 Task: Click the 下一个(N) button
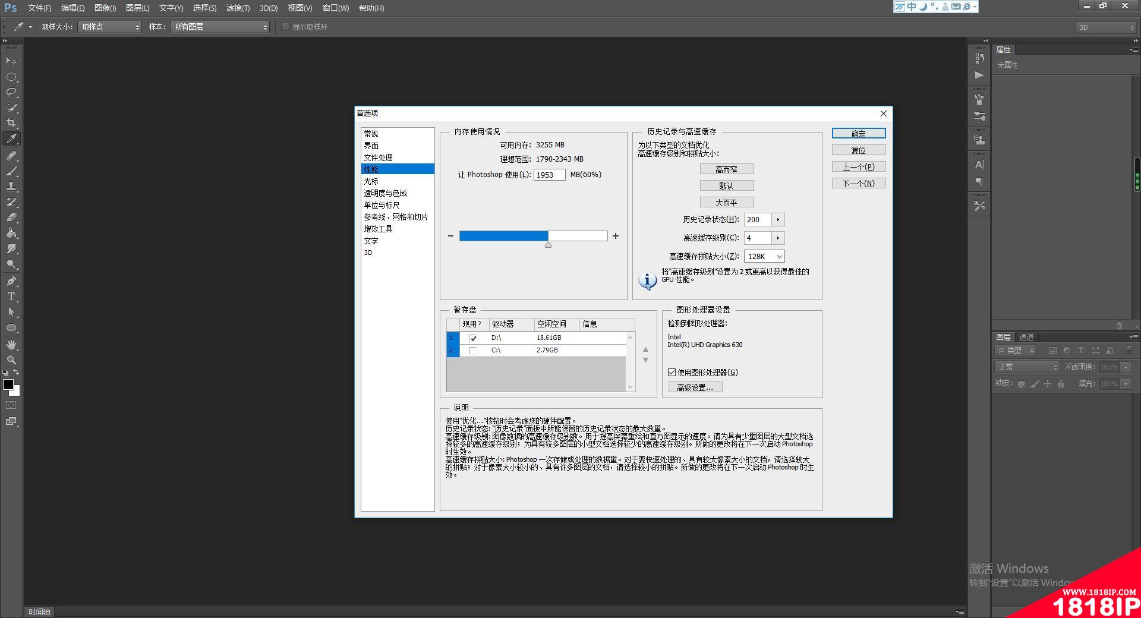(x=859, y=184)
